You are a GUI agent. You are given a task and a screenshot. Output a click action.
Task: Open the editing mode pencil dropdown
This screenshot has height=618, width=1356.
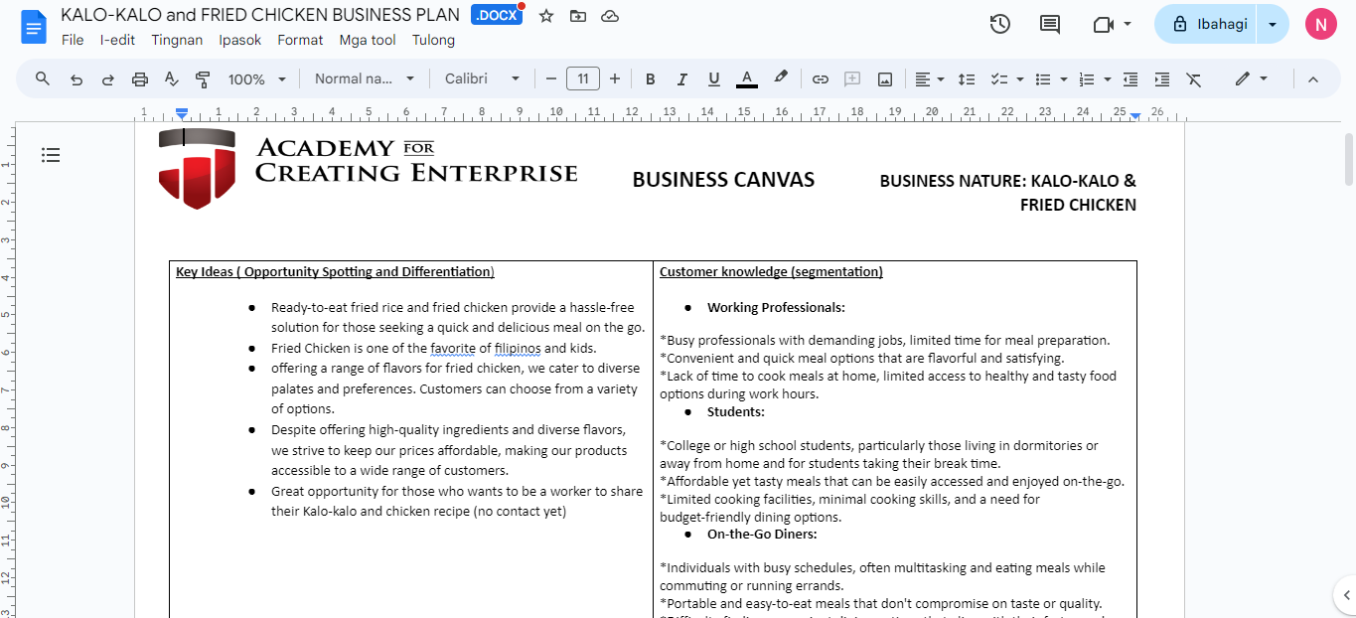click(1251, 78)
